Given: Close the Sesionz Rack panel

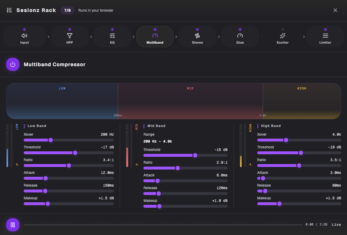Looking at the screenshot, I should [335, 10].
